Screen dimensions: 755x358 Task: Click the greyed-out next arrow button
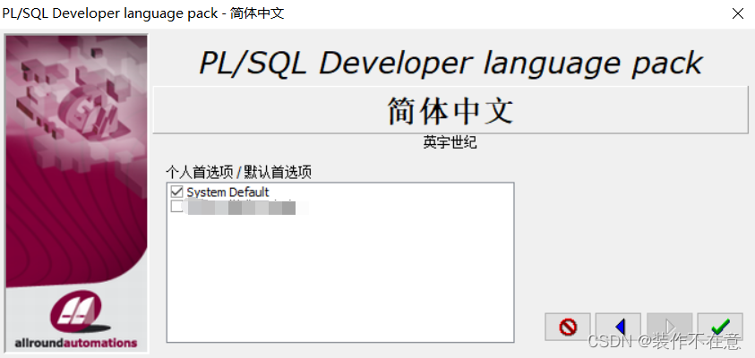click(669, 328)
